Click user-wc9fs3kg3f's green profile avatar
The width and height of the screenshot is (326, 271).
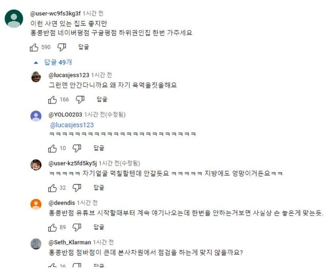[13, 20]
